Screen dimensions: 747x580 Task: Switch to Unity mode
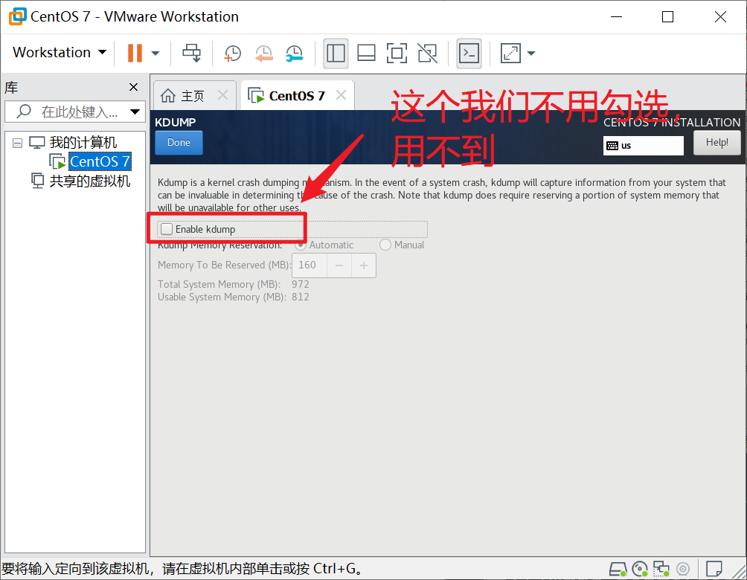(x=427, y=53)
